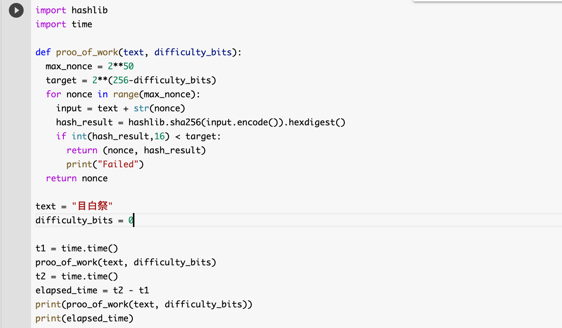
Task: Click the if int(hash_result,16) condition
Action: tap(138, 136)
